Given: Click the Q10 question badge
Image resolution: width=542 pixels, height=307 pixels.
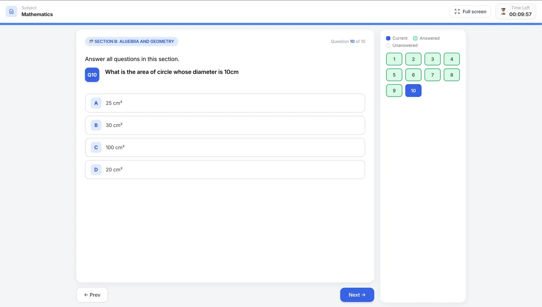Looking at the screenshot, I should [x=92, y=75].
